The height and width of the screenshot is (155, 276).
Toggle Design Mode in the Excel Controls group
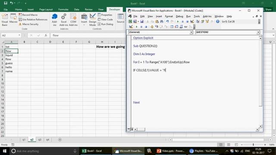92,20
